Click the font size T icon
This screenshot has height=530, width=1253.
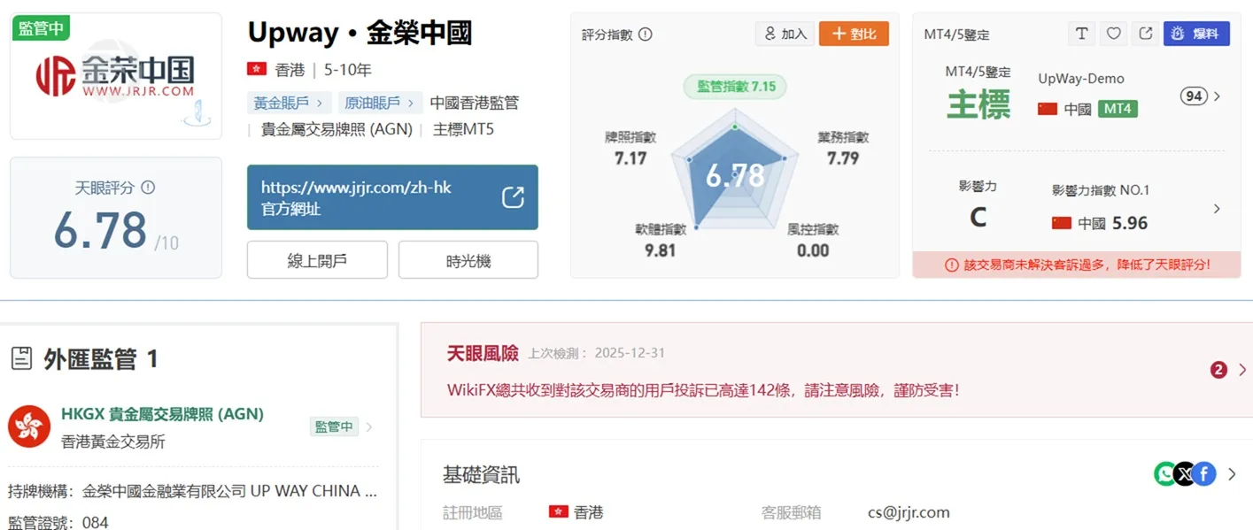click(x=1081, y=34)
